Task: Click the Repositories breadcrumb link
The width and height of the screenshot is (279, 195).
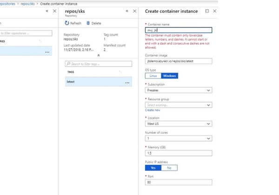Action: (x=7, y=4)
